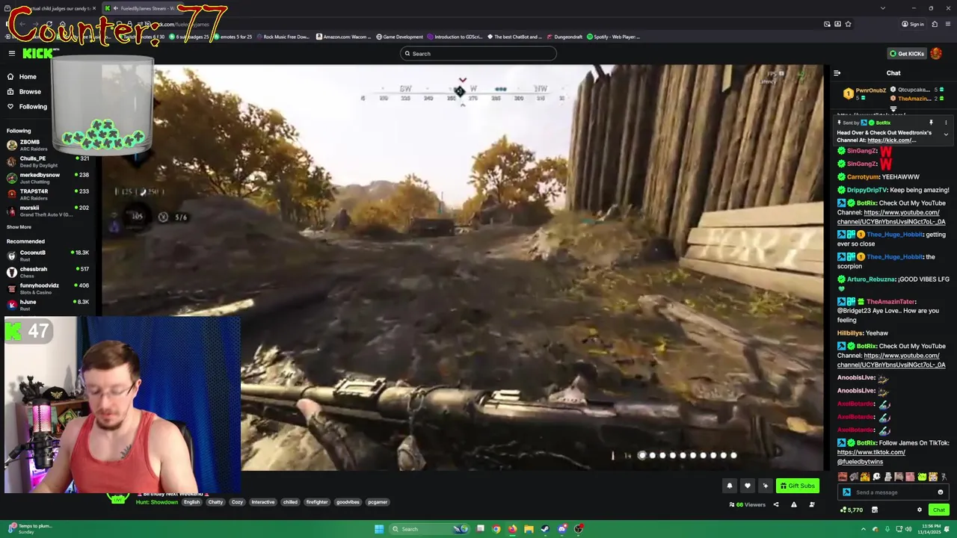
Task: Open the Spotify - Web Player bookmark
Action: pos(614,37)
